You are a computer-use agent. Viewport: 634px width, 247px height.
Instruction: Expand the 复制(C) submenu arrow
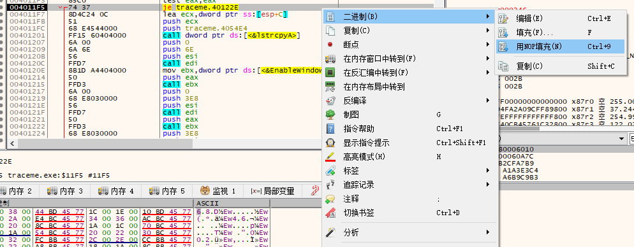pos(489,31)
